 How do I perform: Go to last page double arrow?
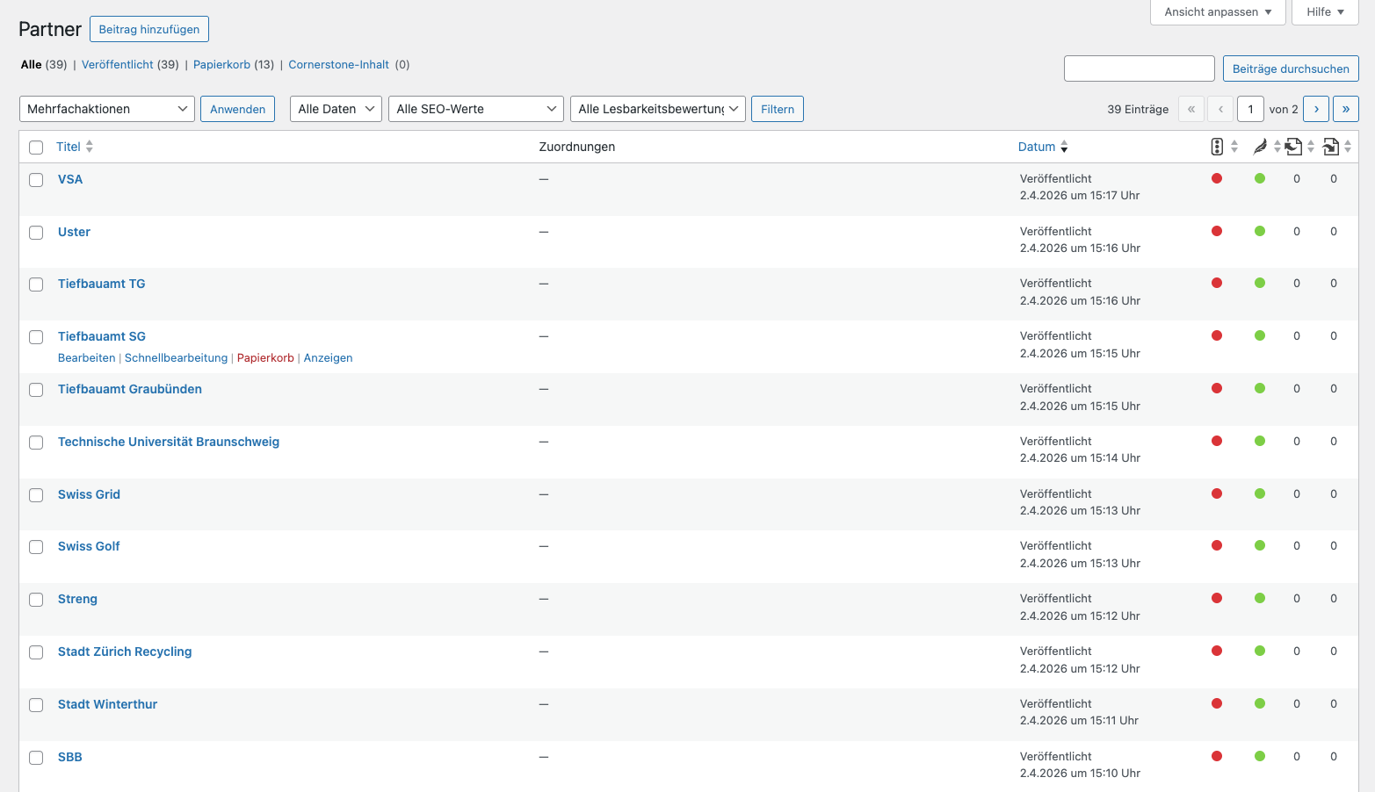click(x=1346, y=109)
